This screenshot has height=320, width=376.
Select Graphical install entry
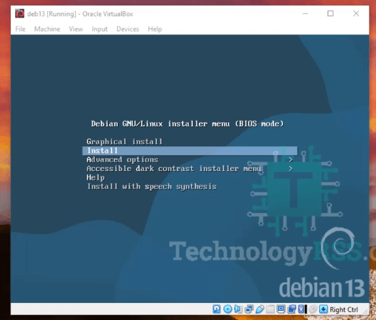coord(124,142)
